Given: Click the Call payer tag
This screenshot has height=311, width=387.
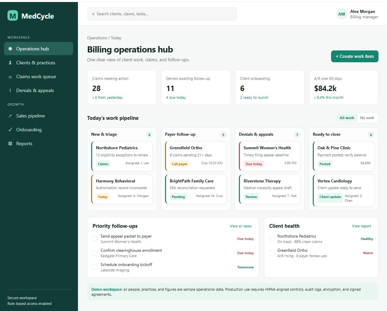Looking at the screenshot, I should pos(180,164).
